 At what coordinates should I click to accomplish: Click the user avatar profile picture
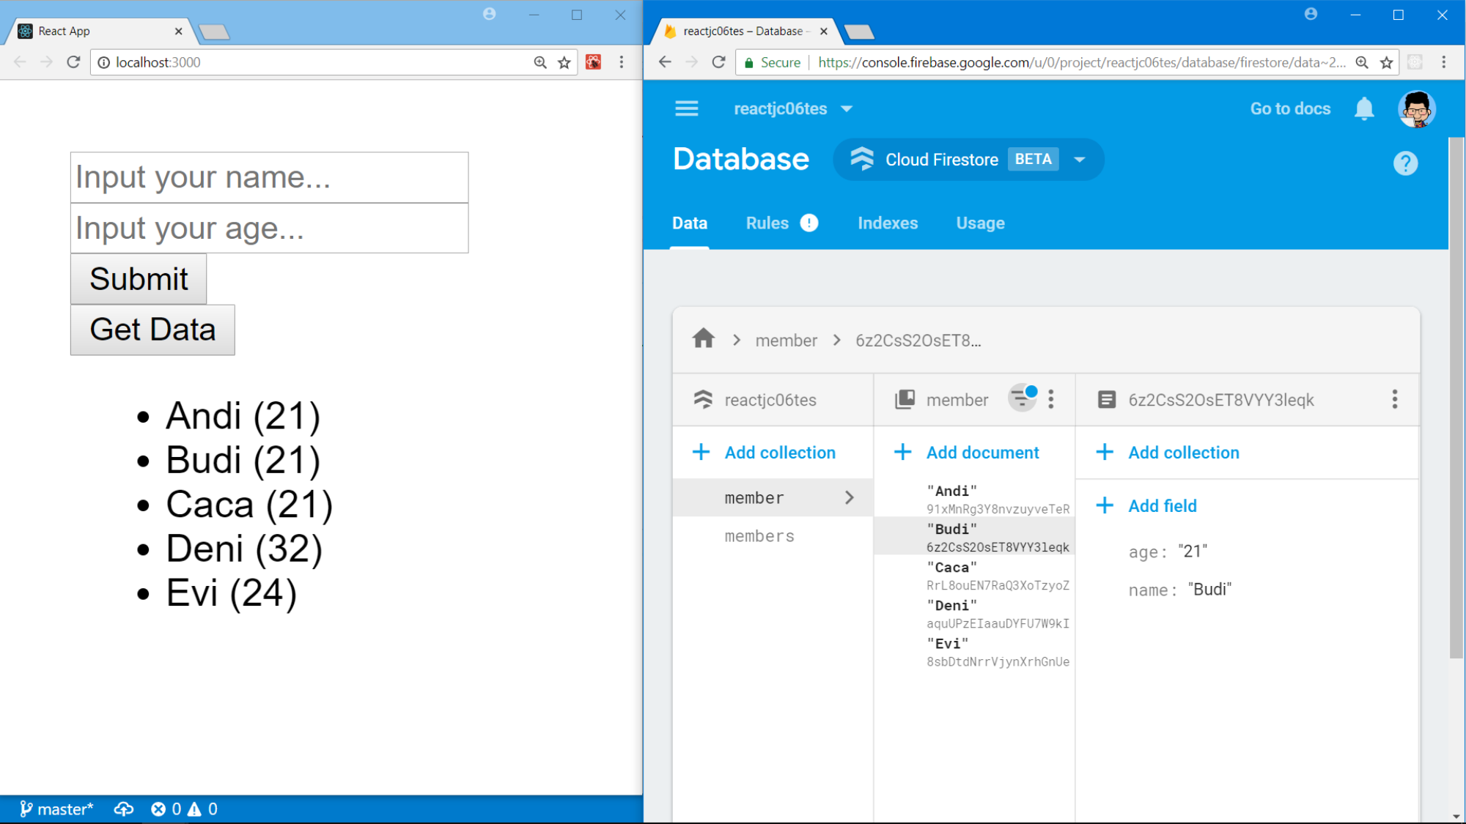(x=1416, y=108)
